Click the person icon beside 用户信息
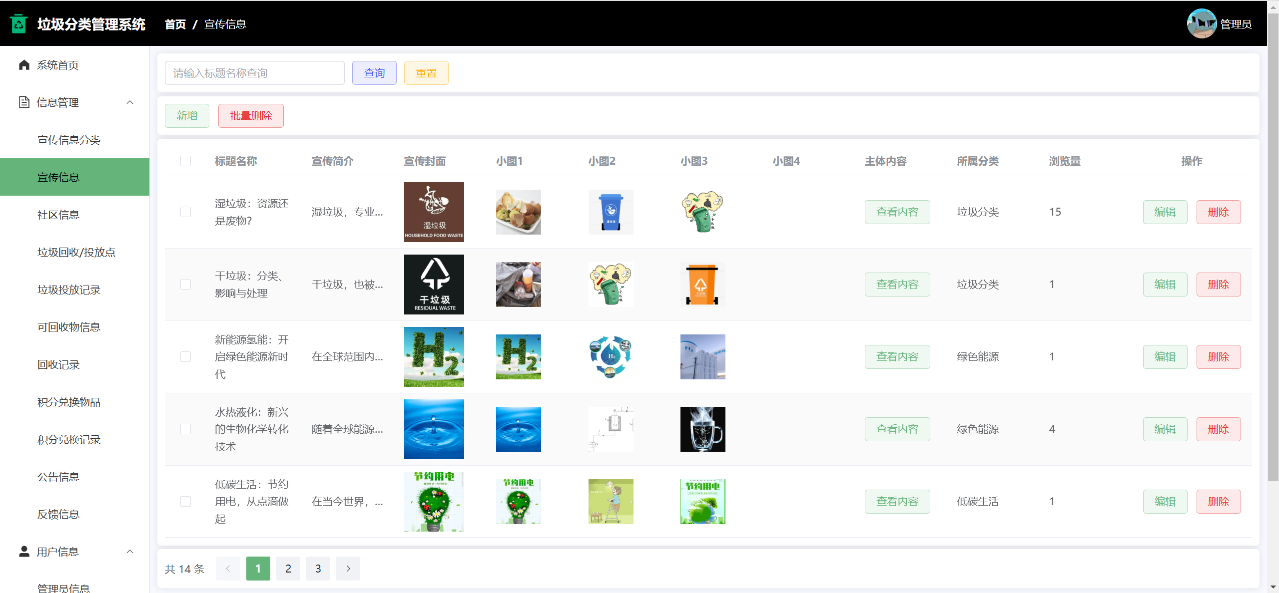 click(x=24, y=551)
